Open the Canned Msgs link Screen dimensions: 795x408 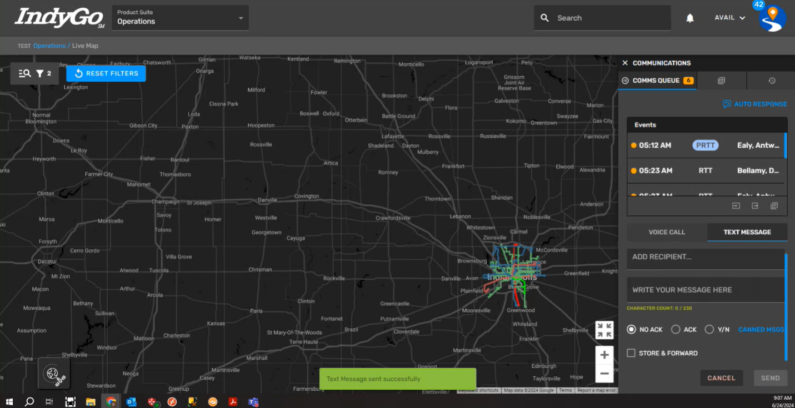761,329
